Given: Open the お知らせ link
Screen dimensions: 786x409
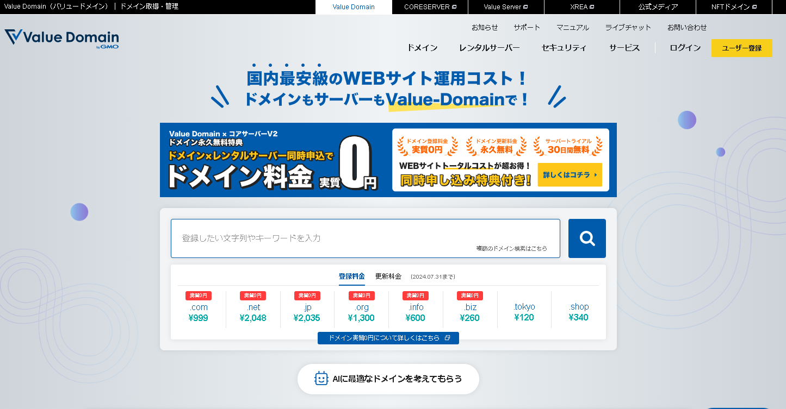Looking at the screenshot, I should click(485, 27).
